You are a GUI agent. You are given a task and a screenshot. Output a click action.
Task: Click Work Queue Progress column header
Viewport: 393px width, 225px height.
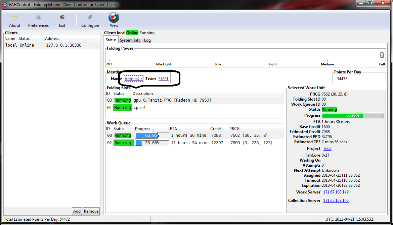pos(151,129)
